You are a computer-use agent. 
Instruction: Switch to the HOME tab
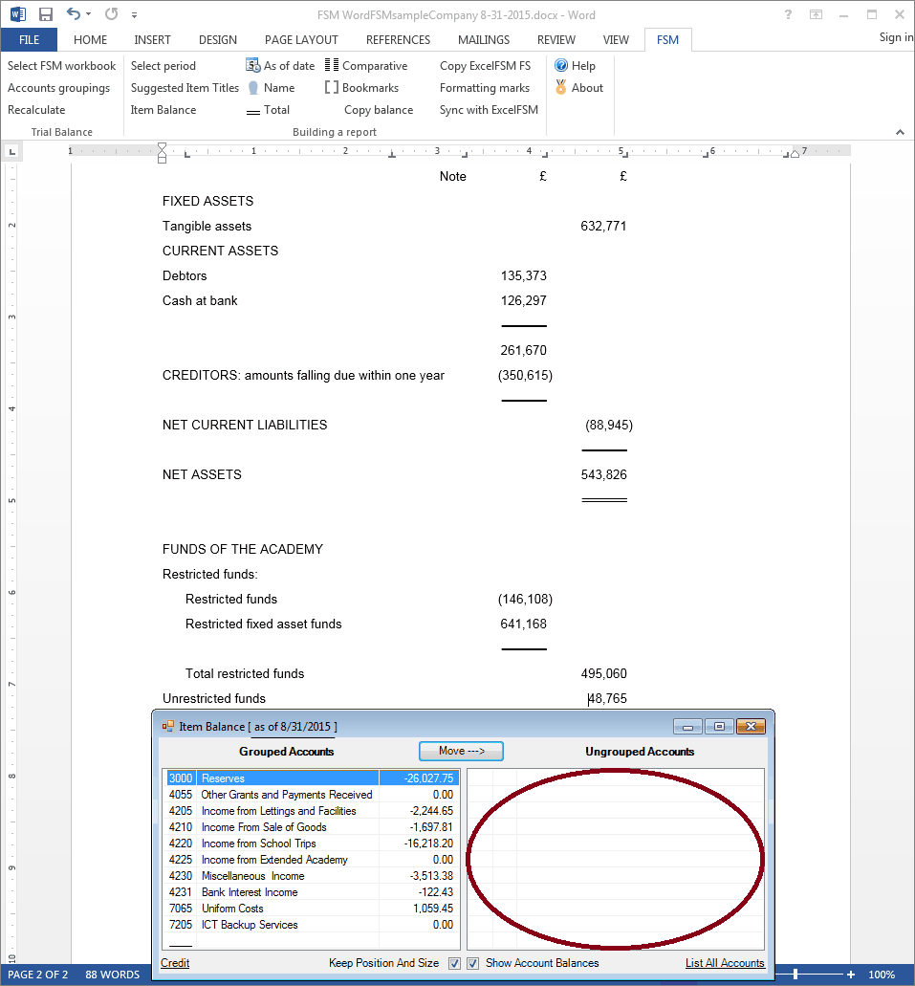click(90, 39)
